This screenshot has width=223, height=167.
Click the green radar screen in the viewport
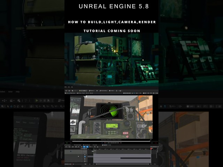pyautogui.click(x=109, y=111)
